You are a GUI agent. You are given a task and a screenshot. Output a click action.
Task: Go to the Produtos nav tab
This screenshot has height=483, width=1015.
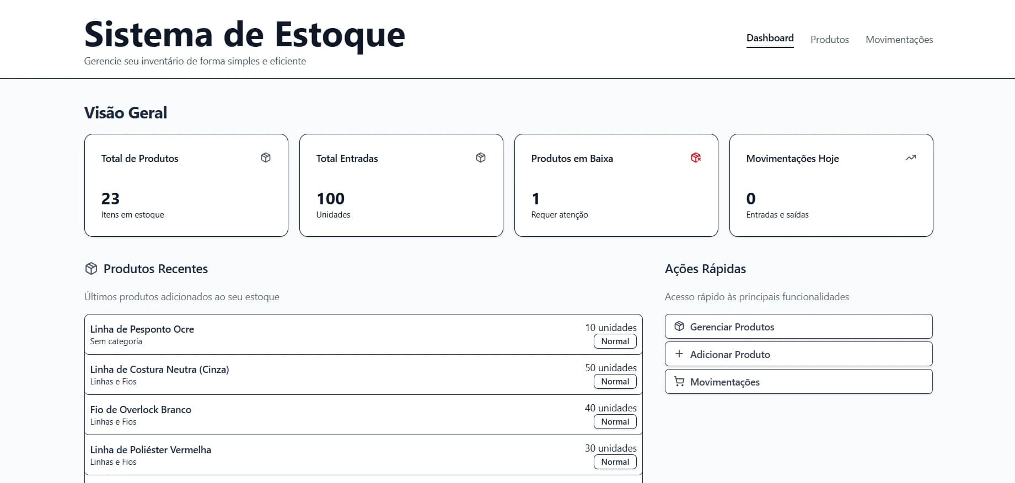pos(830,40)
